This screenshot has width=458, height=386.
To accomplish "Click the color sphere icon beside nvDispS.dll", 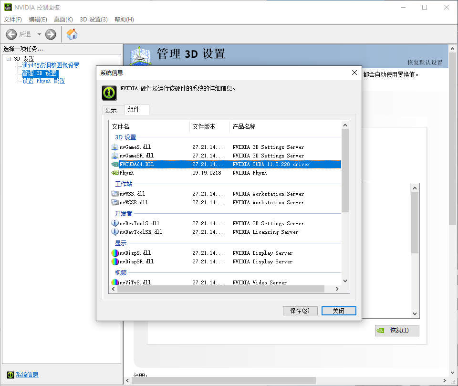I will pyautogui.click(x=115, y=253).
